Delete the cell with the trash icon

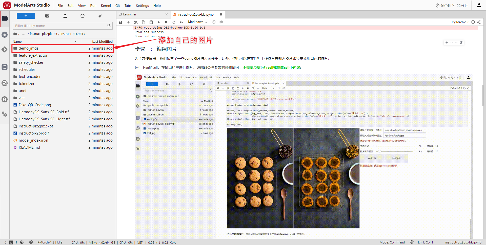(461, 42)
